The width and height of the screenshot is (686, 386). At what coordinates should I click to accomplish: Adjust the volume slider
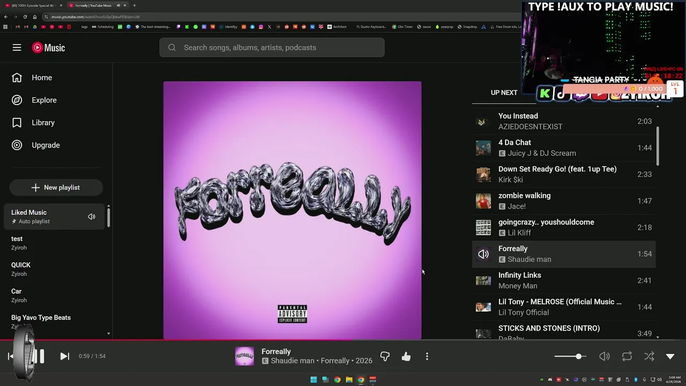click(570, 357)
